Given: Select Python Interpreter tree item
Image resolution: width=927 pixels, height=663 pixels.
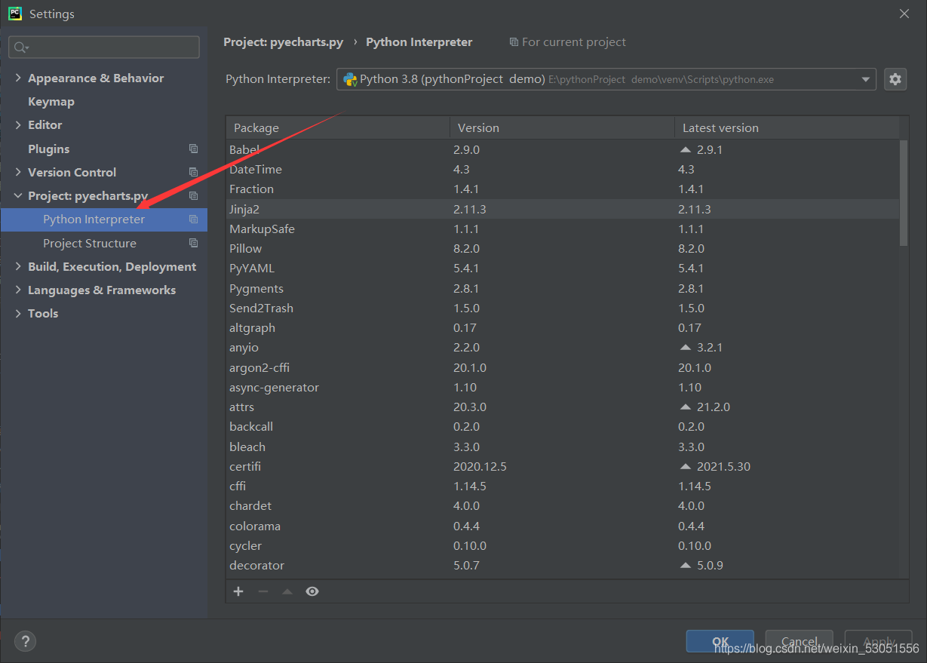Looking at the screenshot, I should (x=104, y=219).
